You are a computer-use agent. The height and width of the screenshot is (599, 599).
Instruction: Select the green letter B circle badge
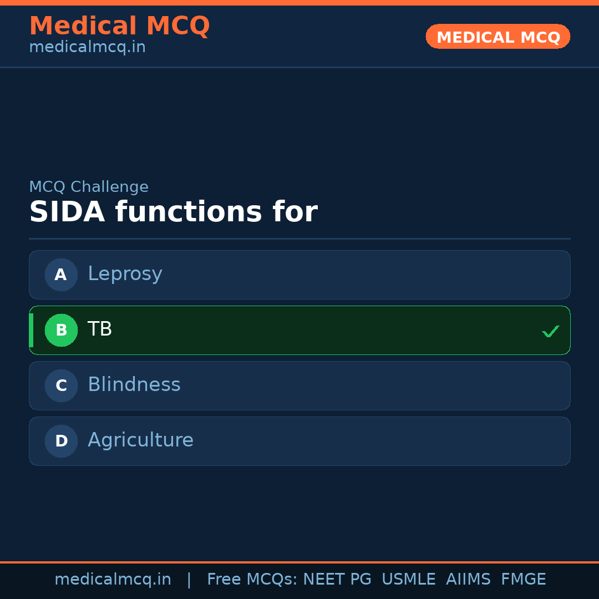[x=61, y=330]
